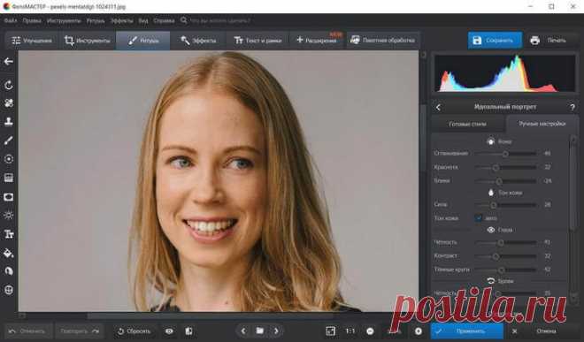The image size is (584, 342).
Task: Click the Сбросить reset button
Action: (134, 331)
